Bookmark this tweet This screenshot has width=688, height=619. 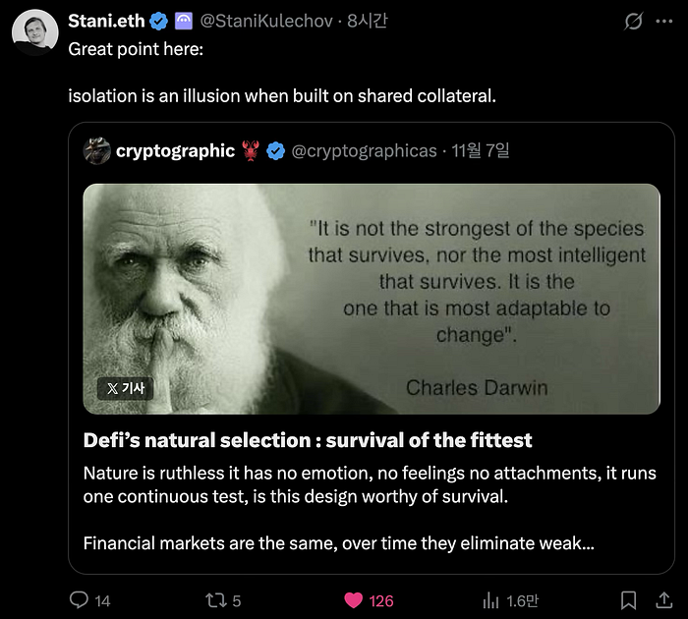click(x=629, y=599)
